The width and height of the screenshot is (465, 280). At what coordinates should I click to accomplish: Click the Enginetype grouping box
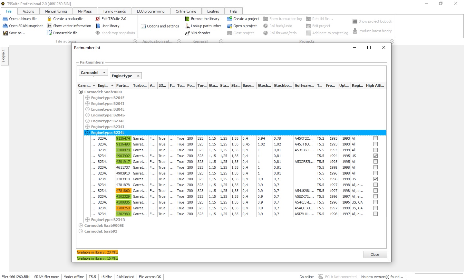(126, 76)
